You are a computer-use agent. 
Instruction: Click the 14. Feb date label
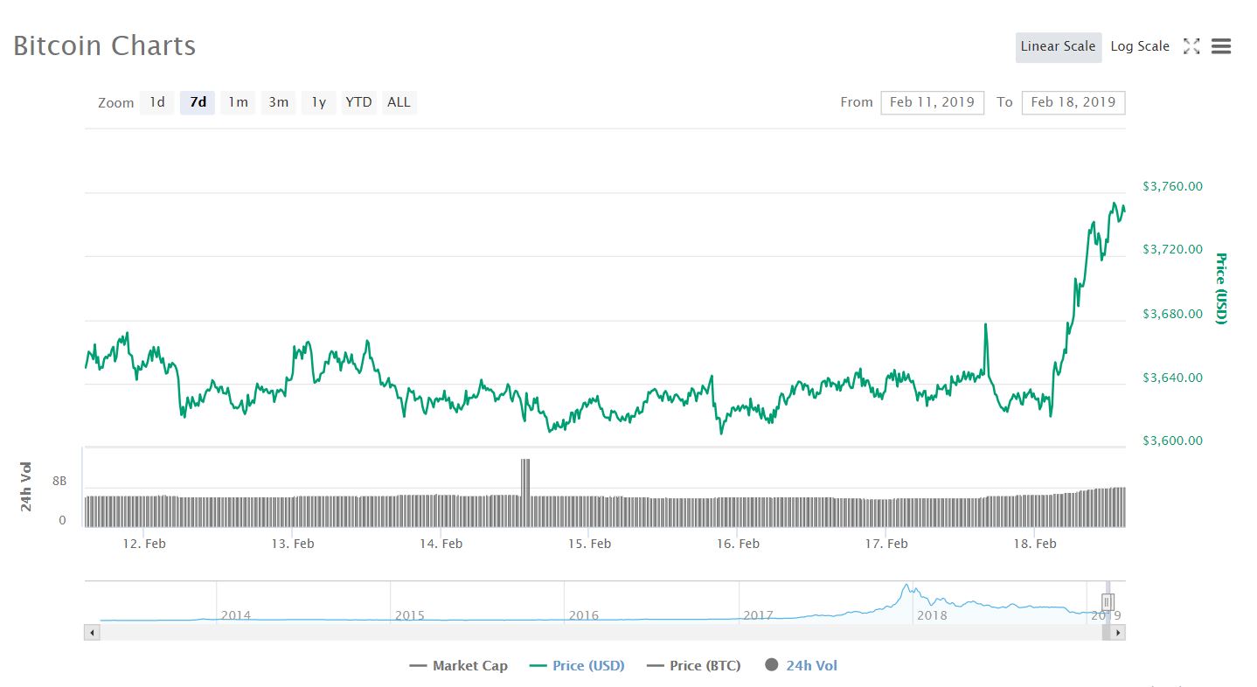(x=441, y=544)
